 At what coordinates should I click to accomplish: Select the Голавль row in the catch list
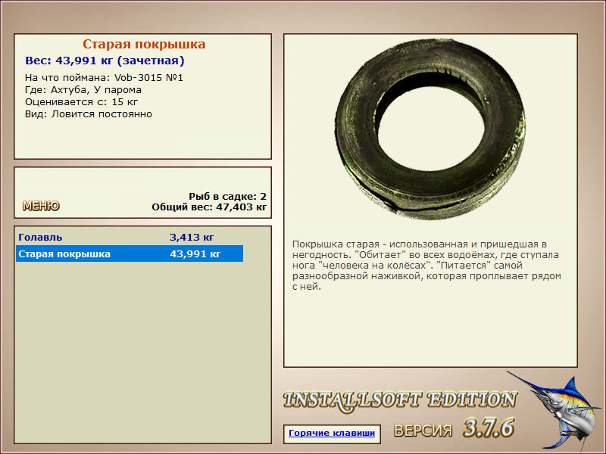(130, 237)
